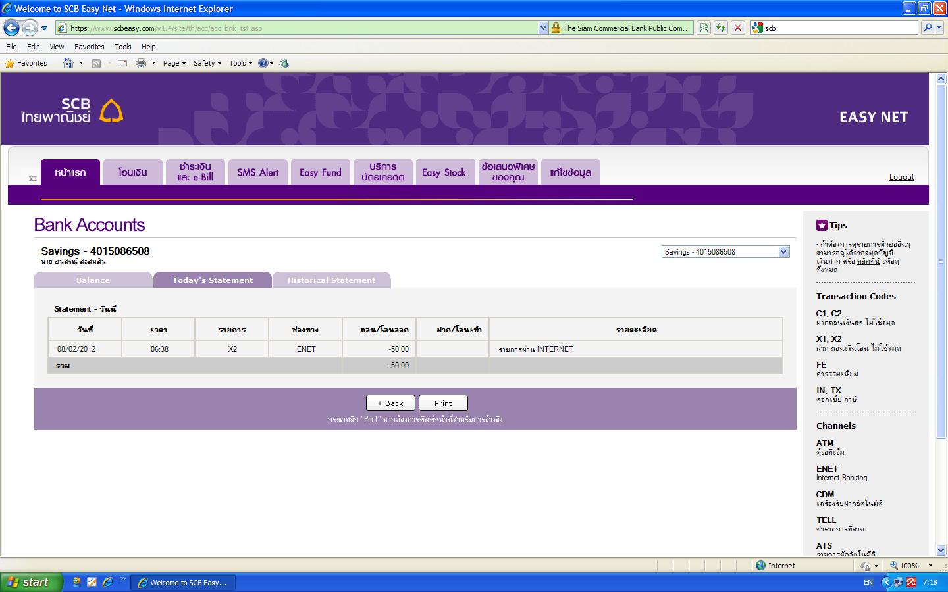Go back with the browser Back arrow

click(x=12, y=28)
